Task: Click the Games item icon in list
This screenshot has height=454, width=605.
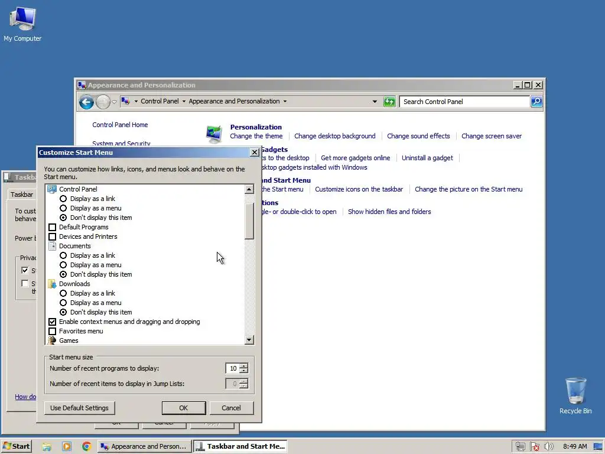Action: coord(52,340)
